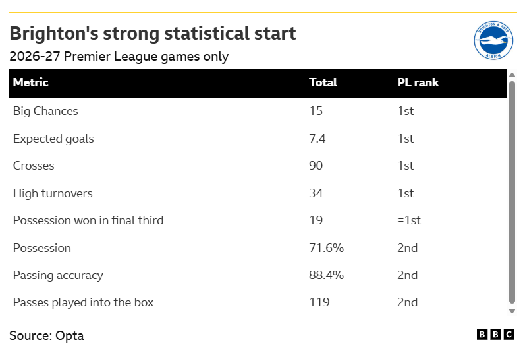Click the Brighton's strong statistical start heading
The height and width of the screenshot is (357, 523).
pyautogui.click(x=153, y=33)
